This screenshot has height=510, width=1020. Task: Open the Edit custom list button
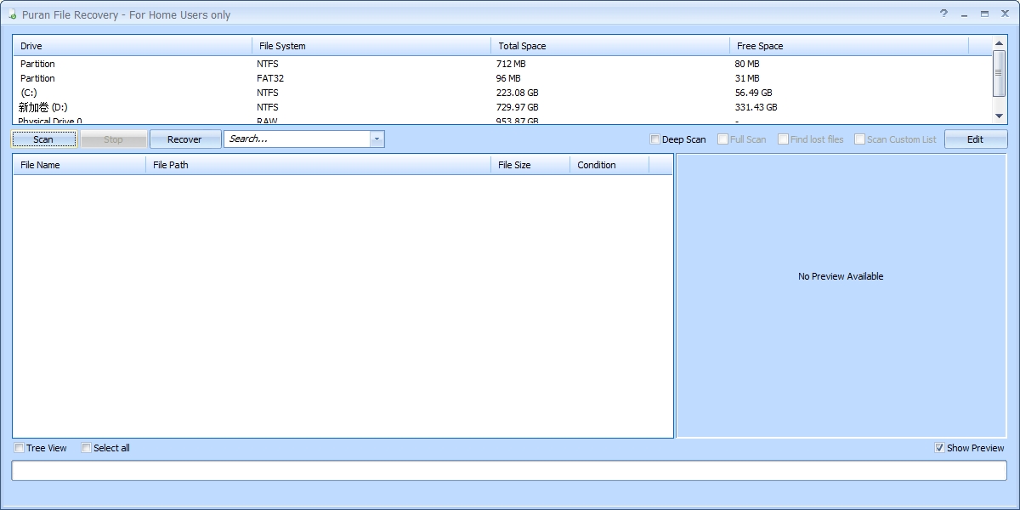point(975,139)
